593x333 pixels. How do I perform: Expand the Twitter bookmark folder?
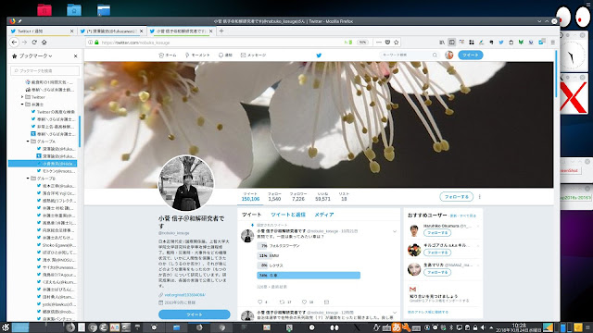pos(22,97)
